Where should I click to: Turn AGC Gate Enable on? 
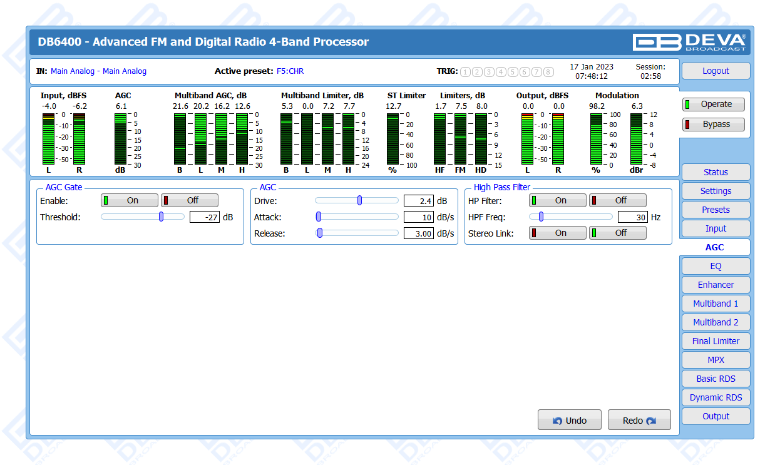point(130,201)
